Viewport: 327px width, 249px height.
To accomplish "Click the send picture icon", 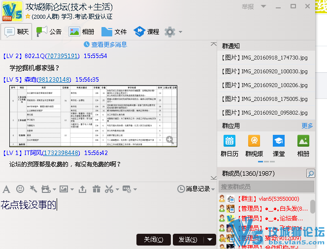I will [x=63, y=189].
